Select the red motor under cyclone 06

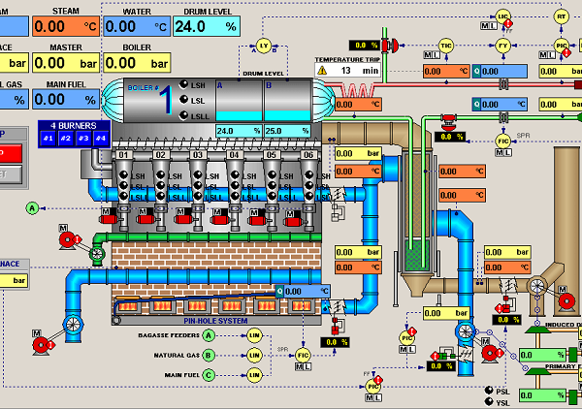point(293,222)
